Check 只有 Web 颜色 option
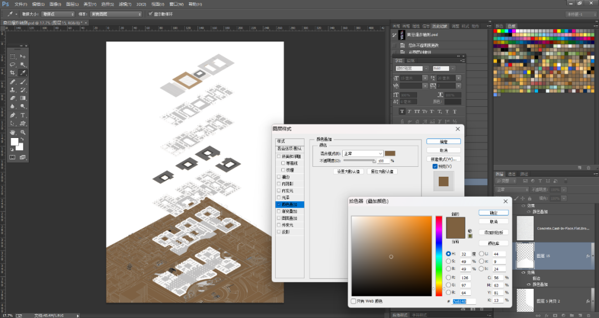Screen dimensions: 599x318 pyautogui.click(x=353, y=301)
